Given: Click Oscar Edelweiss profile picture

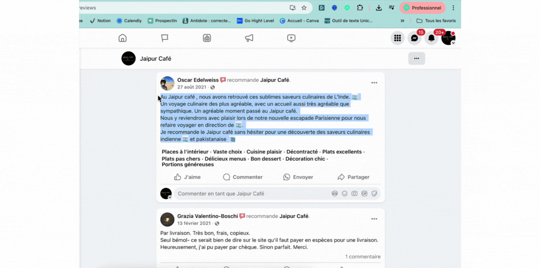Looking at the screenshot, I should (x=167, y=83).
